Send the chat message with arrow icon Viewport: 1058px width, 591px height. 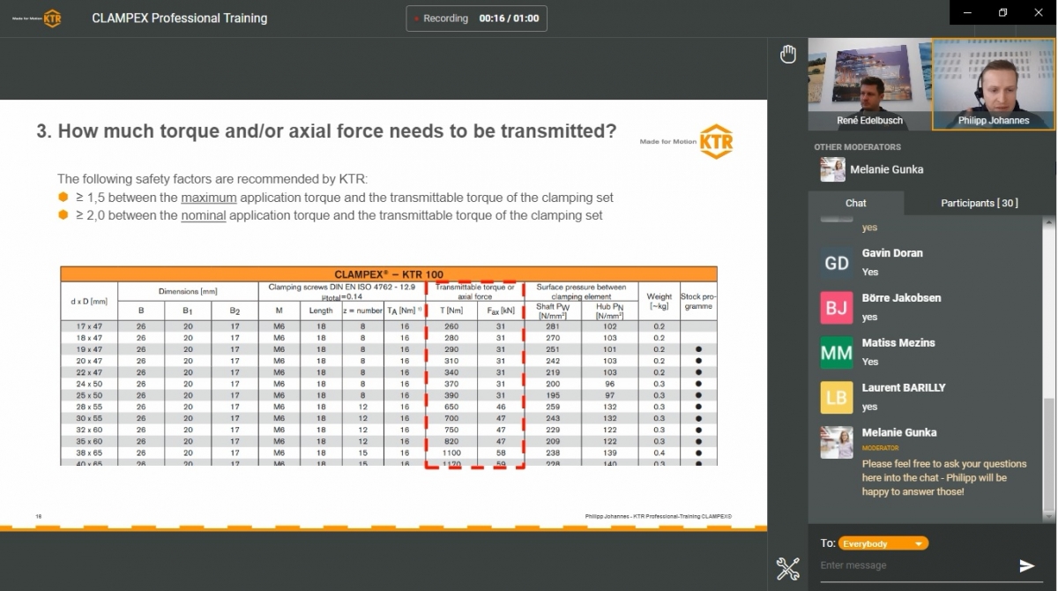click(1027, 566)
